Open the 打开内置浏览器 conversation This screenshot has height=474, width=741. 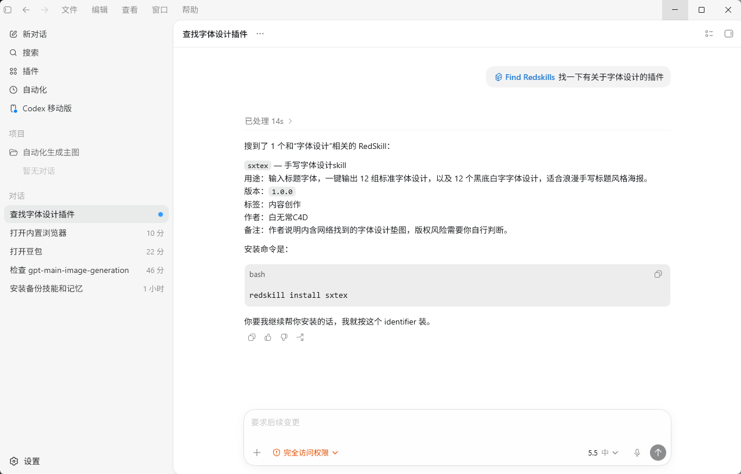click(x=86, y=233)
